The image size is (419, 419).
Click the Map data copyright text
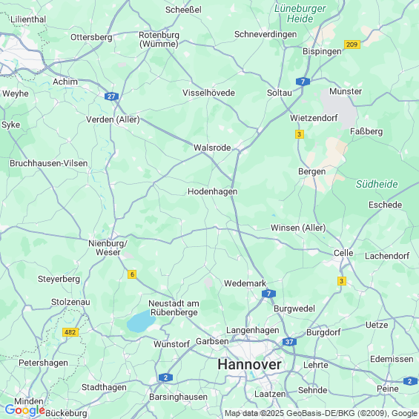[x=321, y=413]
